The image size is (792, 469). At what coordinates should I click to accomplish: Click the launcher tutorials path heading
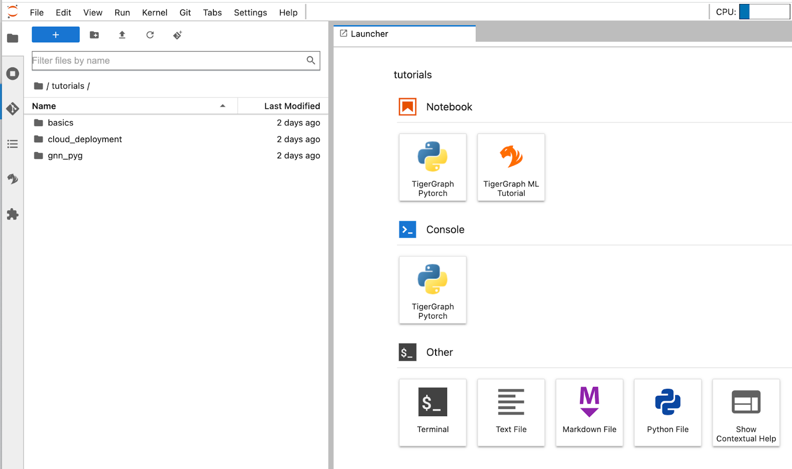(412, 75)
